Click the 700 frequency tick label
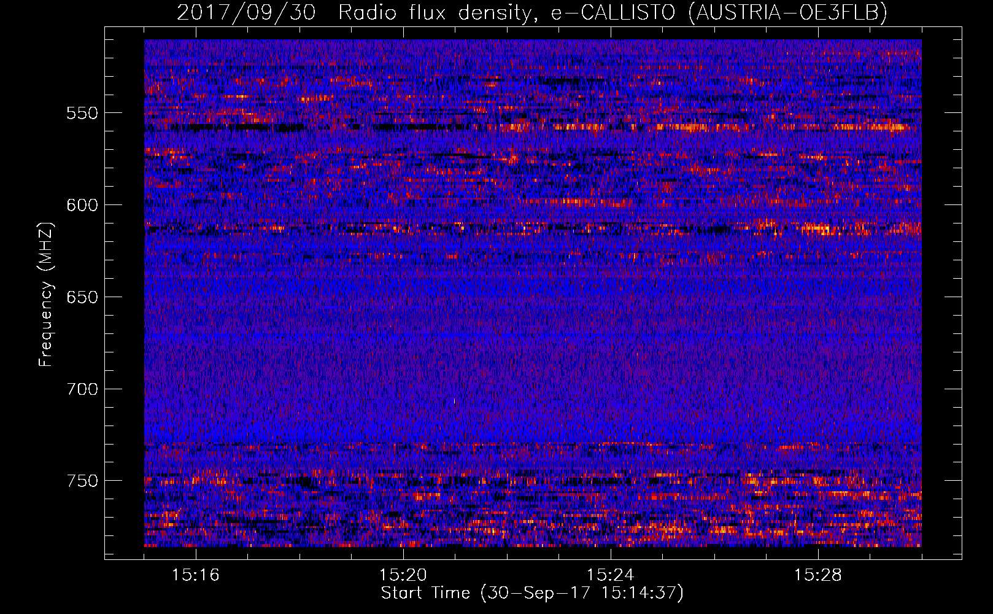This screenshot has width=993, height=614. 82,389
